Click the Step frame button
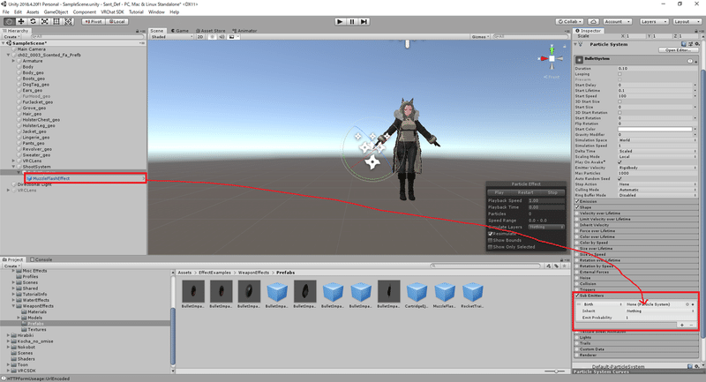706x382 pixels. click(x=364, y=21)
